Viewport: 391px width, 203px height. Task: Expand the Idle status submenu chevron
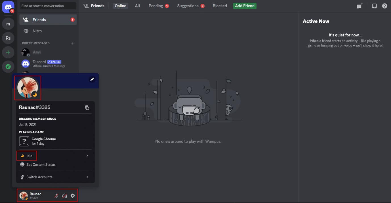[x=87, y=155]
